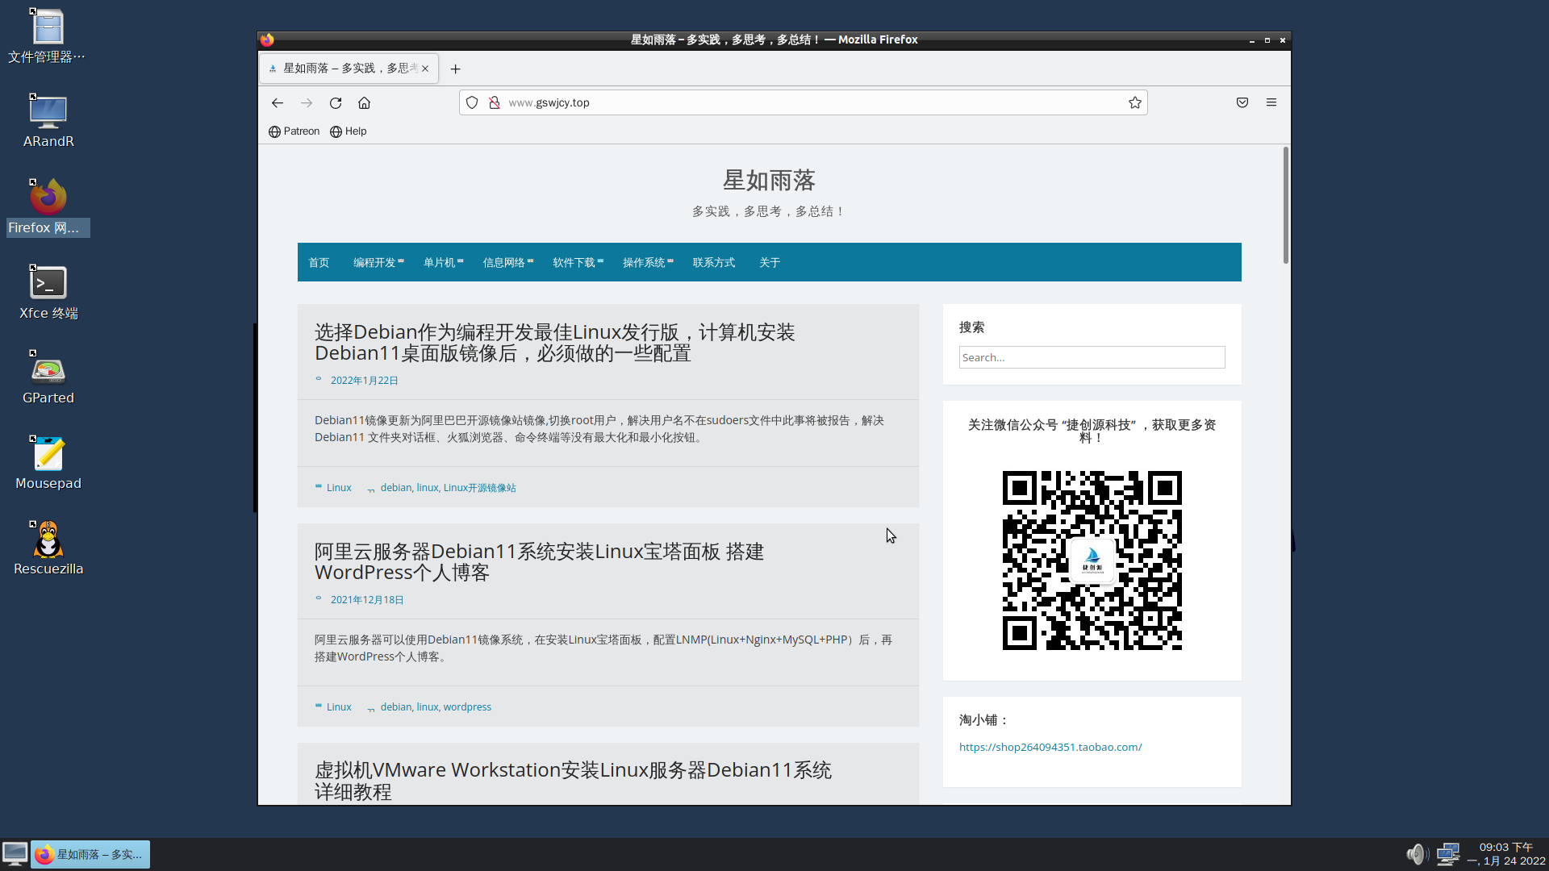Open the Firefox hamburger menu
Image resolution: width=1549 pixels, height=871 pixels.
click(x=1271, y=102)
